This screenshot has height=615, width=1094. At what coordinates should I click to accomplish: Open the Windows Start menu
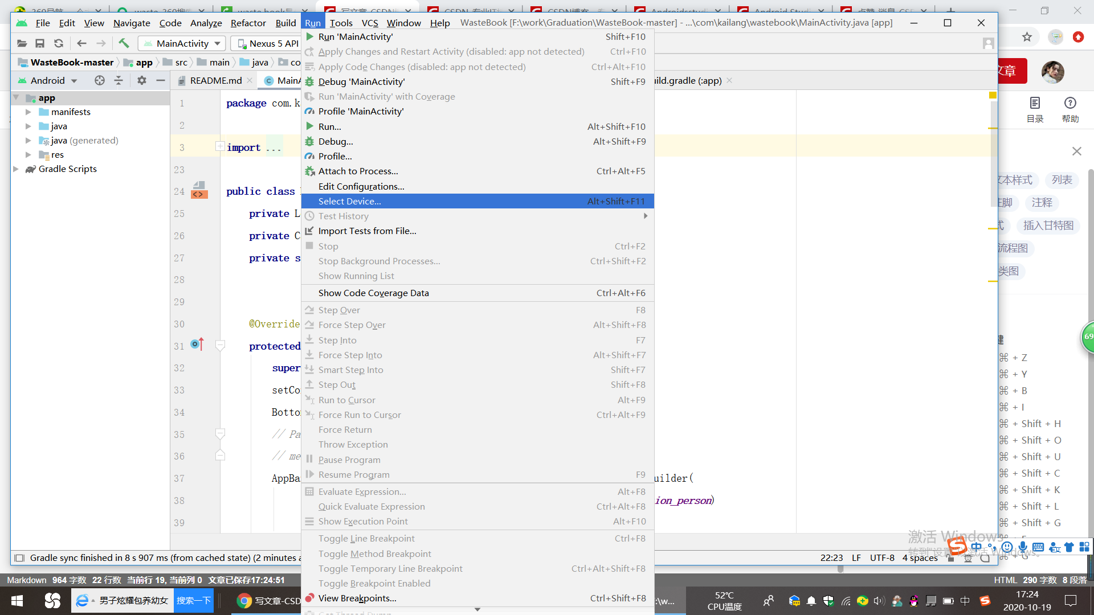(17, 600)
